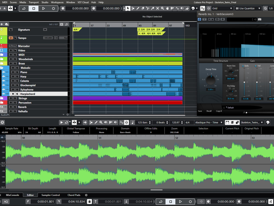Select the Split scissors tool
This screenshot has height=206, width=274.
148,9
